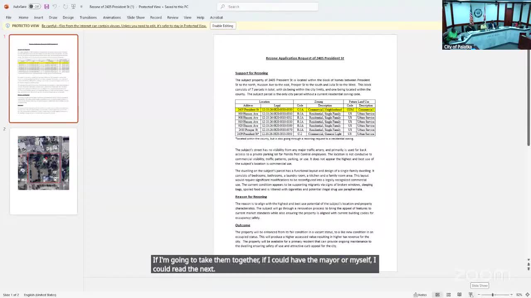Open the Protected View warning link

click(124, 26)
